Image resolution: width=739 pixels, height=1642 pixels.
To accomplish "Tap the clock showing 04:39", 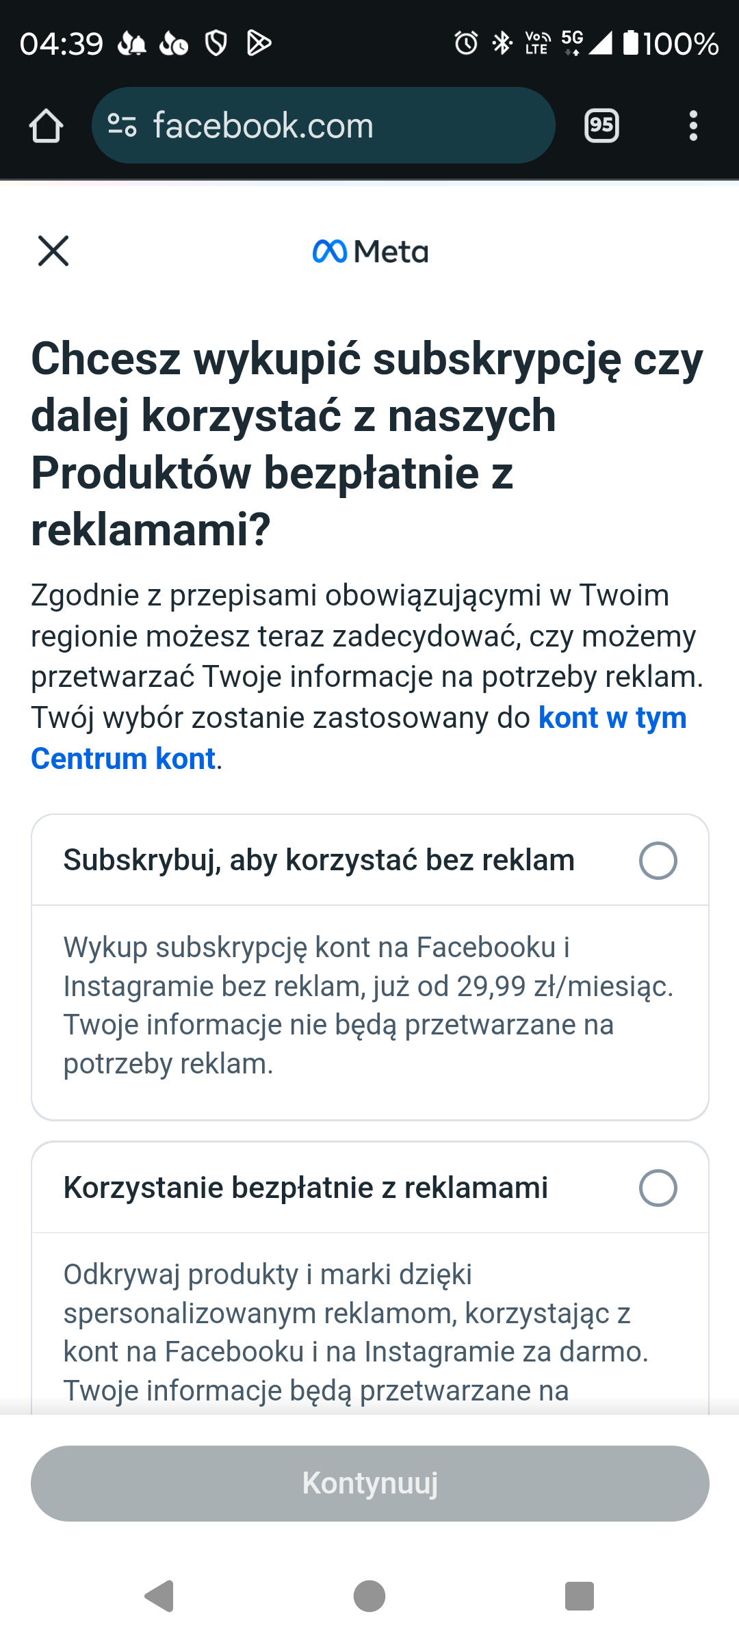I will (62, 44).
